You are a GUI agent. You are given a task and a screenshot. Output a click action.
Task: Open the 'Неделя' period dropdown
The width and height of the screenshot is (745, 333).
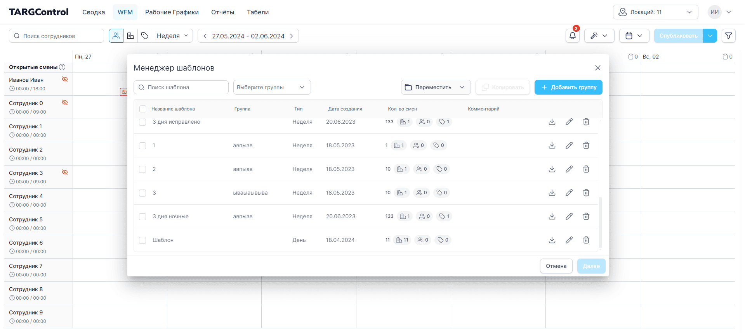tap(172, 36)
